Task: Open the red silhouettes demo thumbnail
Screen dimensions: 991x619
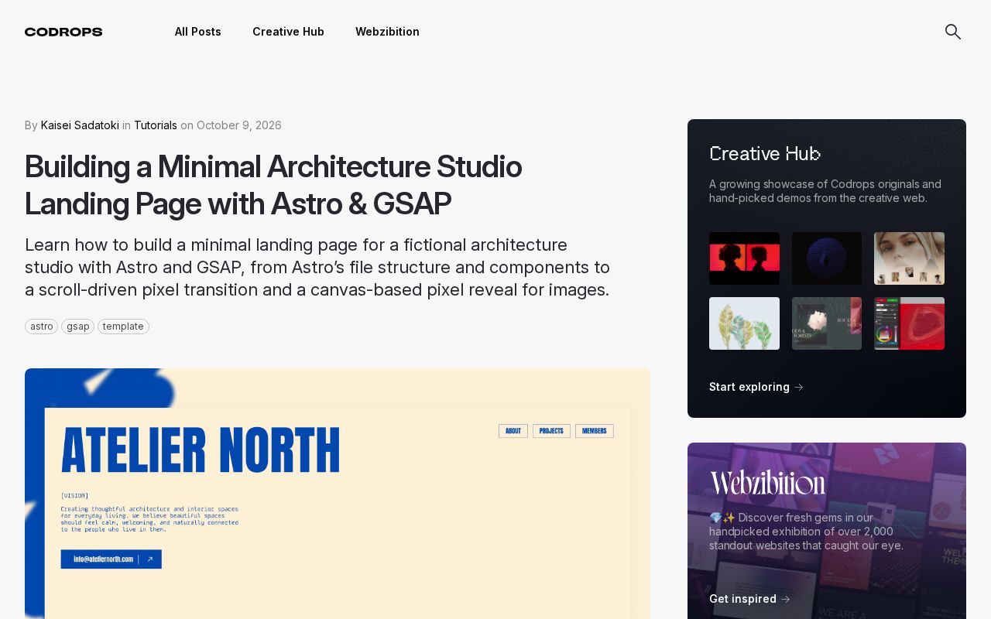Action: 744,258
